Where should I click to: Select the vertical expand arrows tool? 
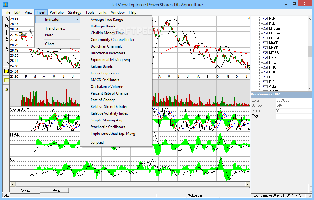pos(7,33)
